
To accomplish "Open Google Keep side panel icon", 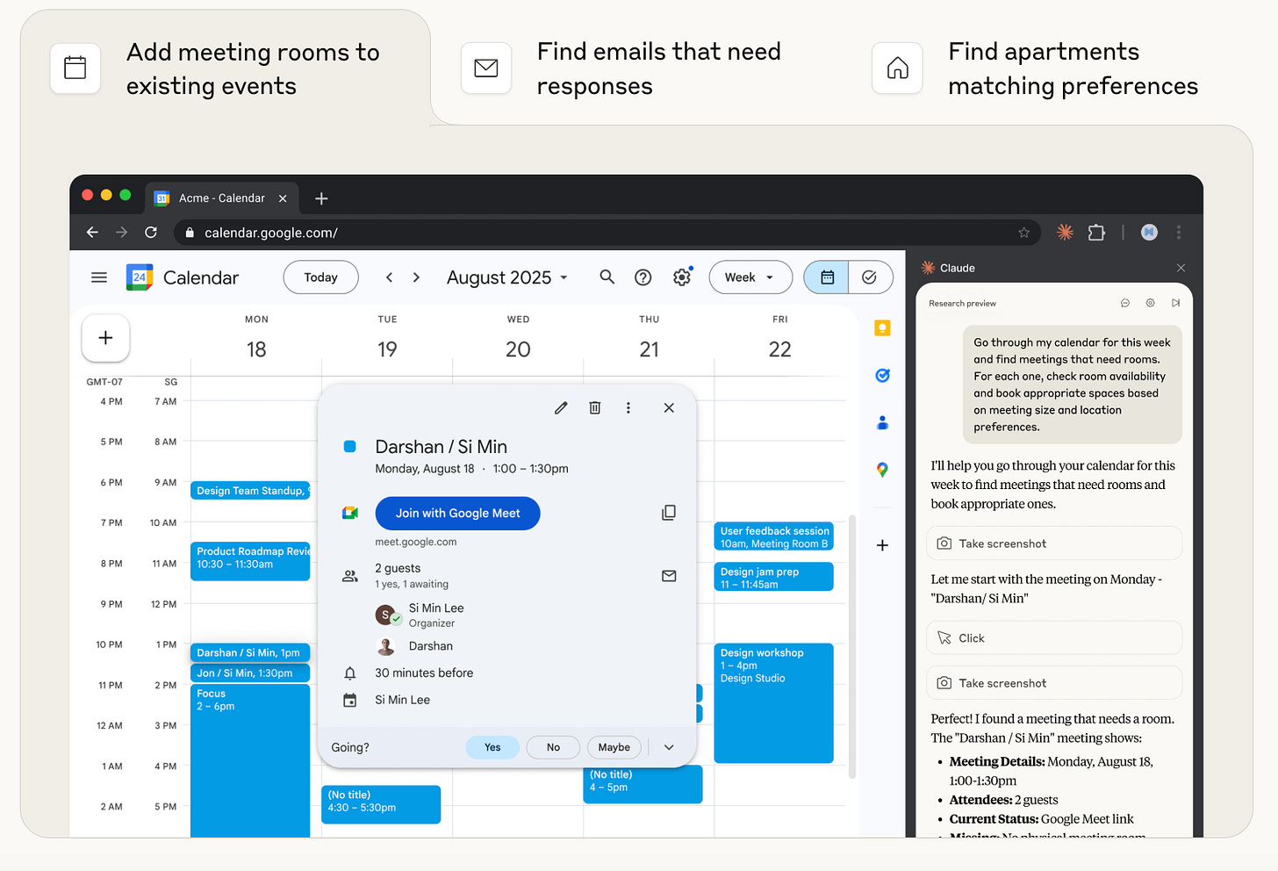I will pos(883,328).
